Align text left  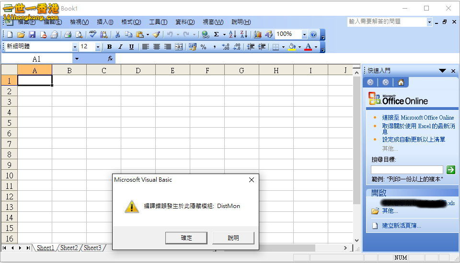[x=145, y=47]
